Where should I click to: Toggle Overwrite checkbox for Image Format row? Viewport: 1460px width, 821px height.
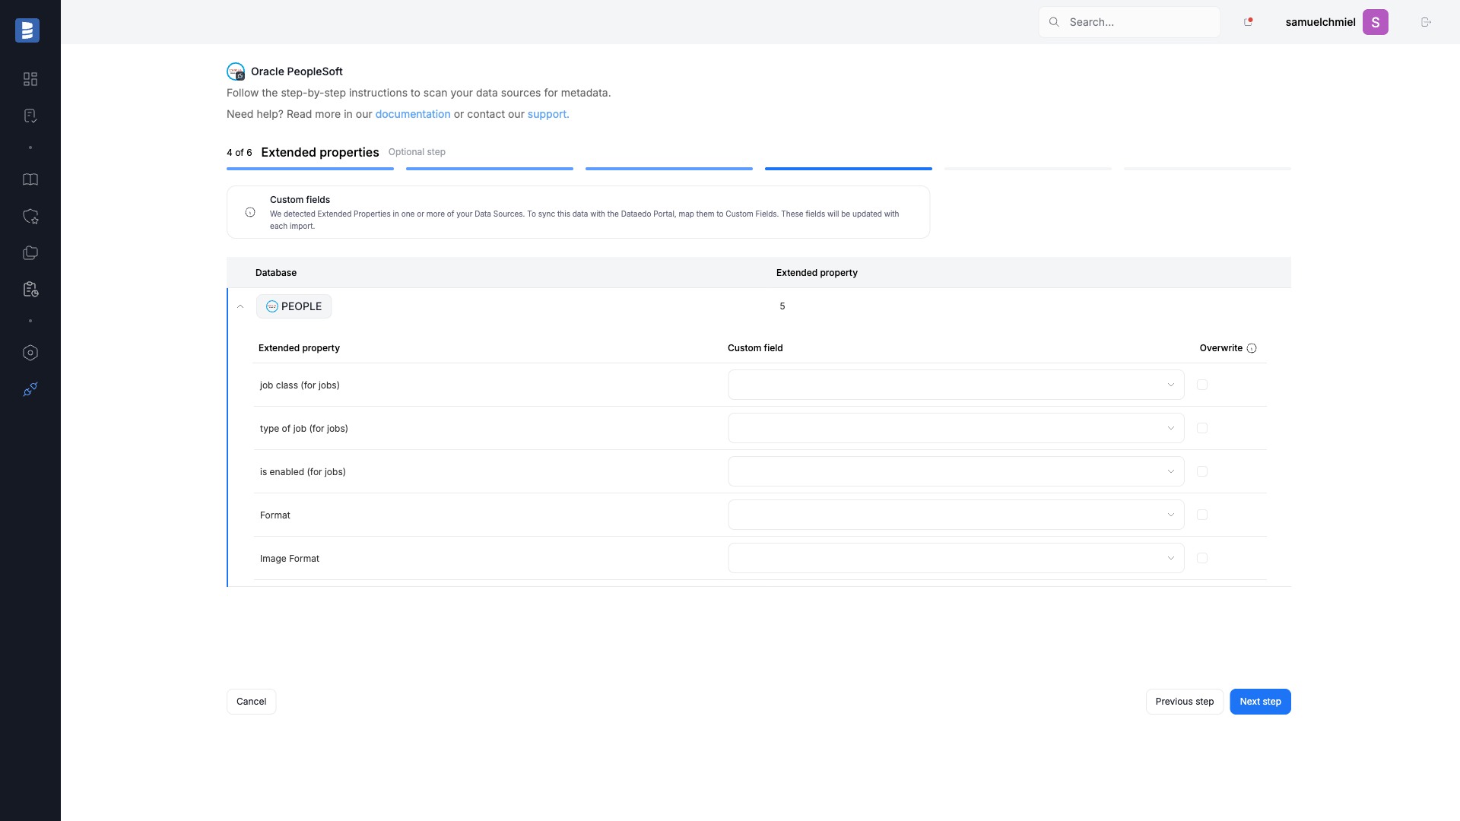click(x=1202, y=558)
